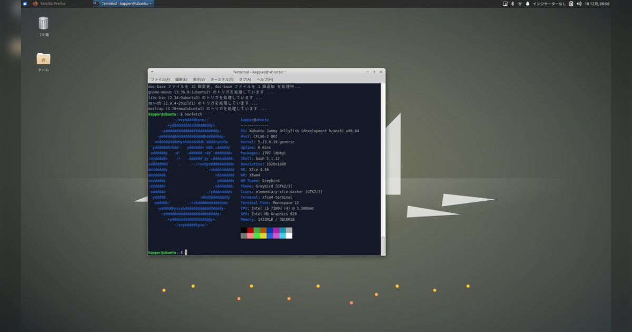Open the タブ(A) menu in Terminal
Screen dimensions: 632x332
[x=244, y=79]
